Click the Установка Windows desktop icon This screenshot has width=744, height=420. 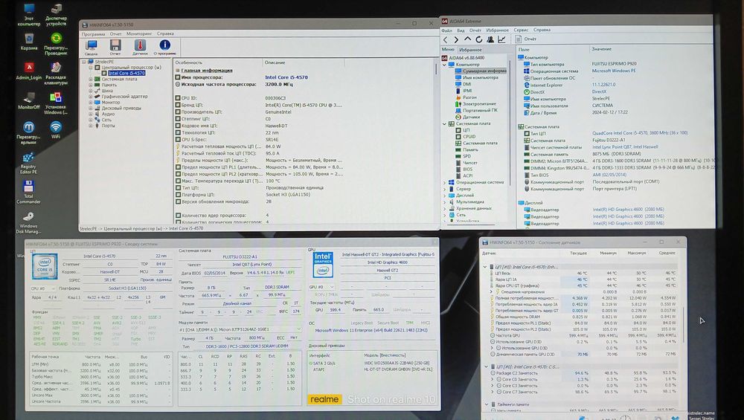[x=56, y=103]
